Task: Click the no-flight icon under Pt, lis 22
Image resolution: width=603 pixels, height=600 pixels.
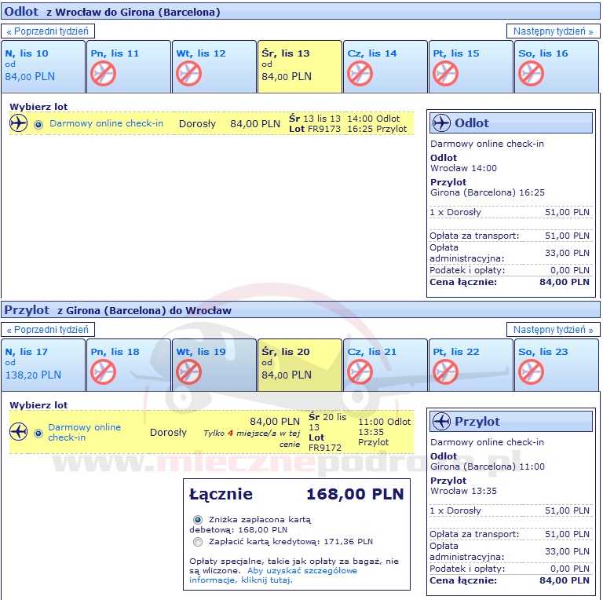Action: pos(445,372)
